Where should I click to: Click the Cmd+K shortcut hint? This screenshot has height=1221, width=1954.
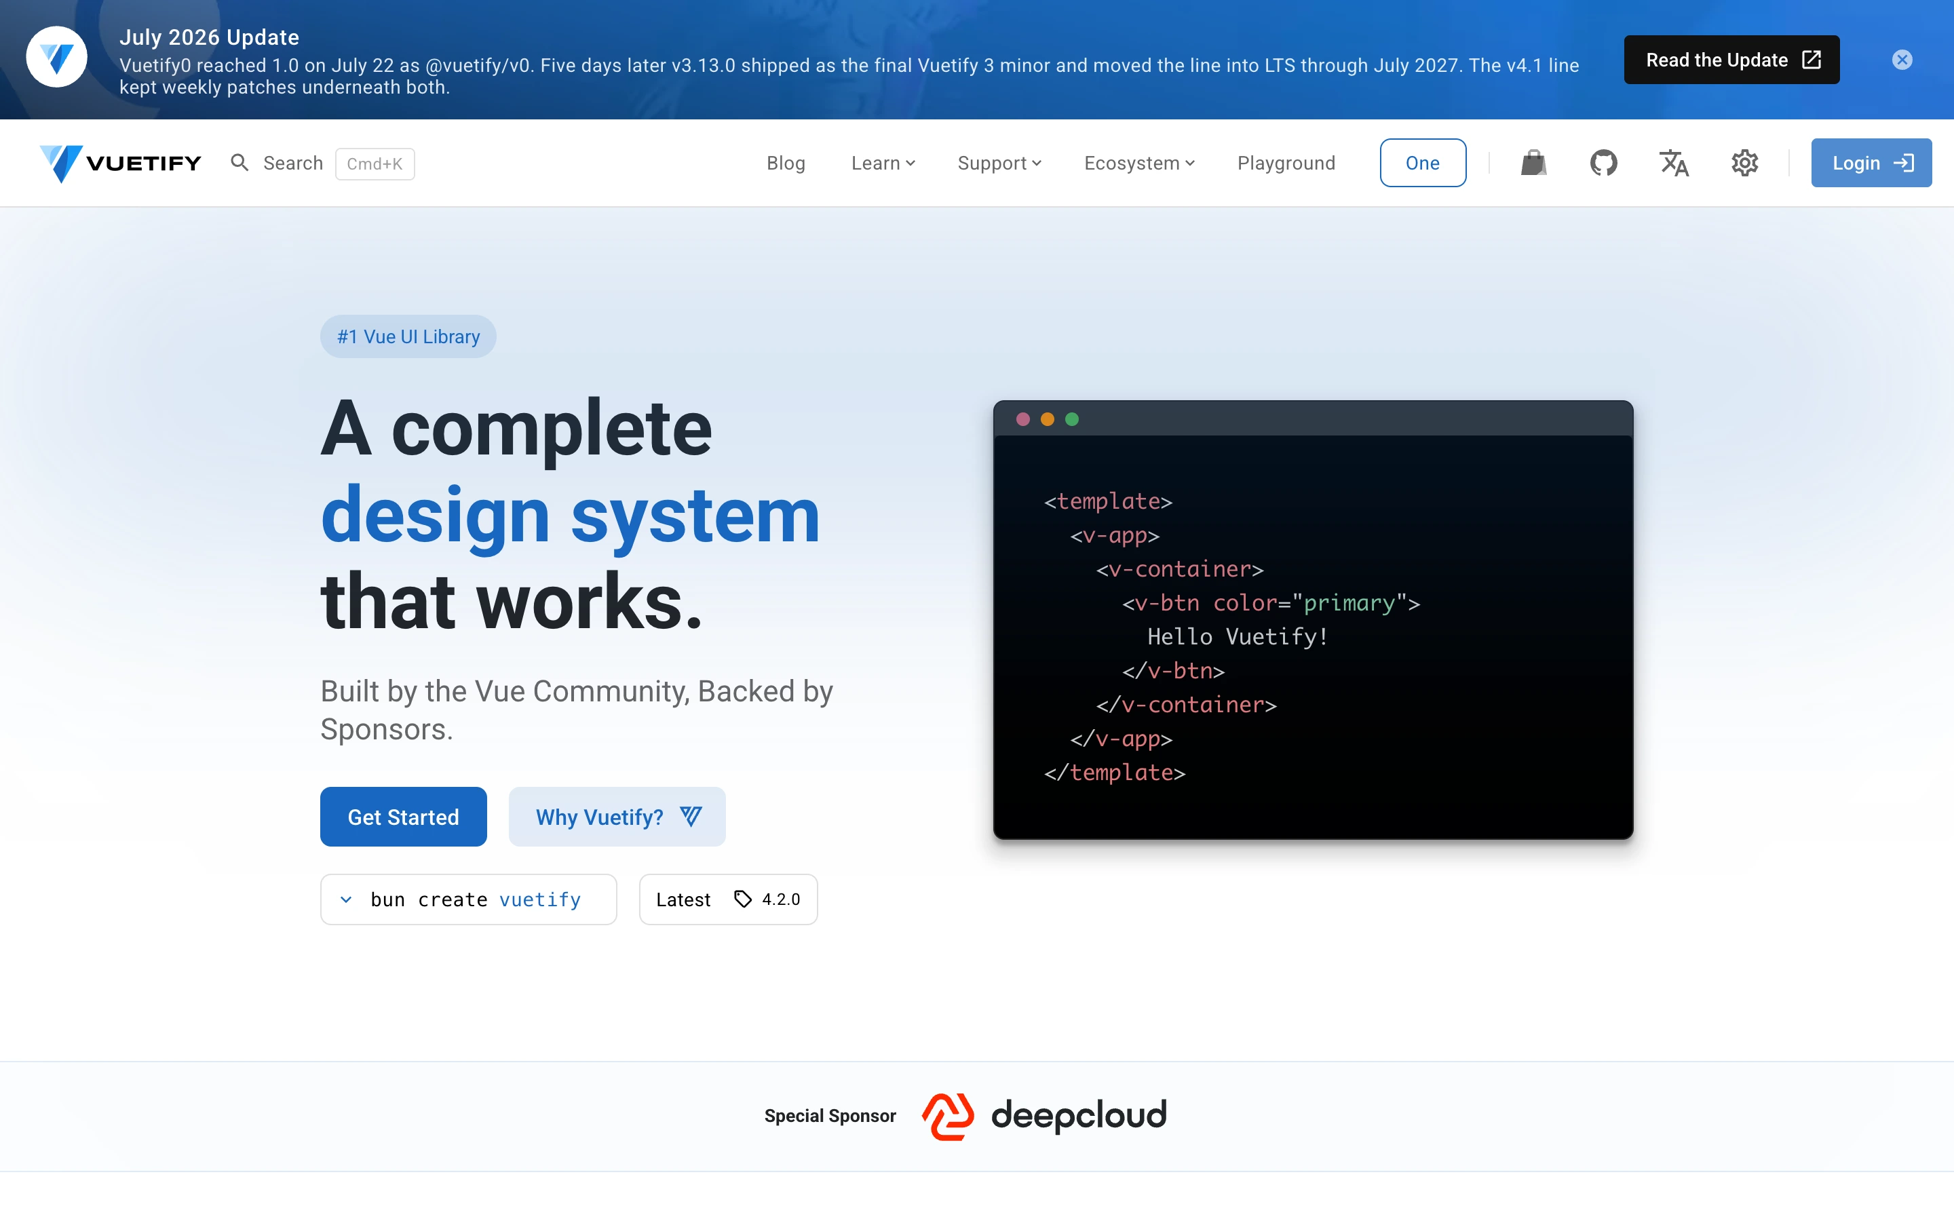pos(375,164)
